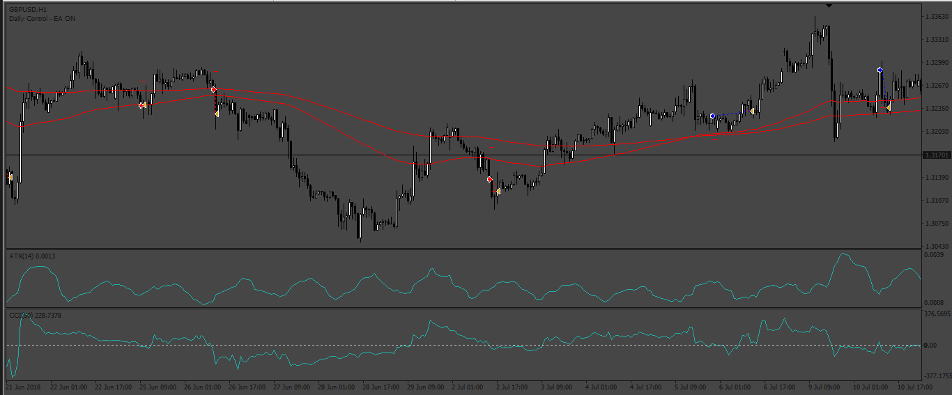Screen dimensions: 952x395
Task: Click the black chart shift triangle marker
Action: pos(829,6)
